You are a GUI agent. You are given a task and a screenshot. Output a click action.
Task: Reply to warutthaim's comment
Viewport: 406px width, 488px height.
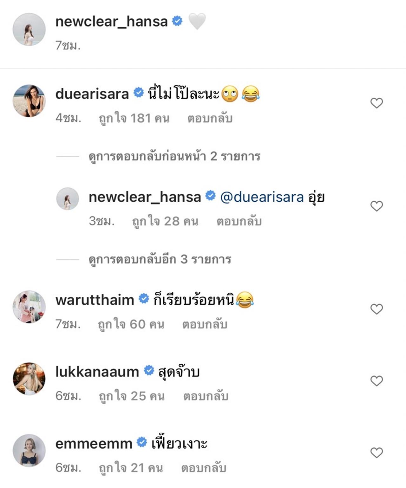click(x=205, y=324)
